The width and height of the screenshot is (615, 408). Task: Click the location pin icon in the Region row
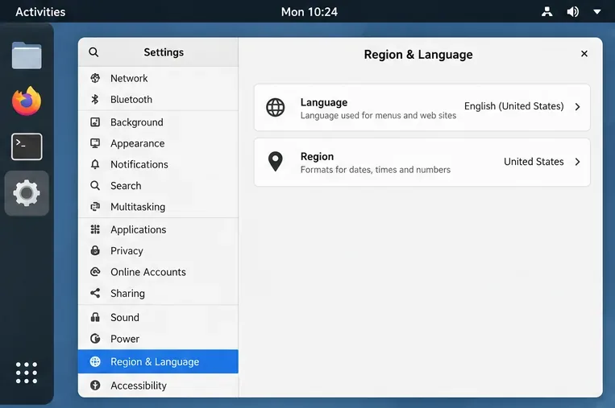pyautogui.click(x=276, y=161)
